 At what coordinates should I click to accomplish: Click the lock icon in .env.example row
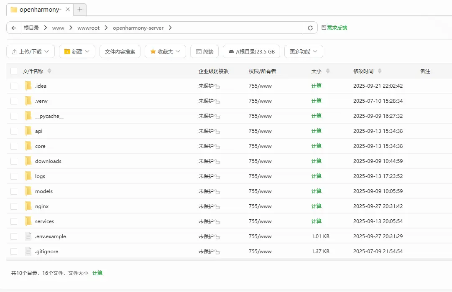tap(217, 237)
